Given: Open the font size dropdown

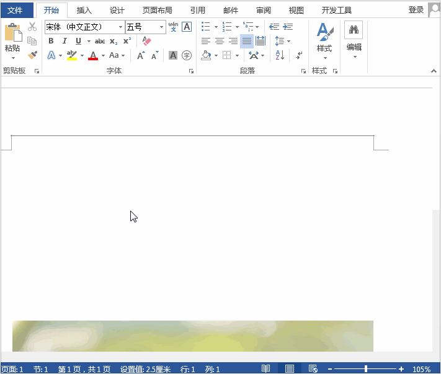Looking at the screenshot, I should [161, 27].
